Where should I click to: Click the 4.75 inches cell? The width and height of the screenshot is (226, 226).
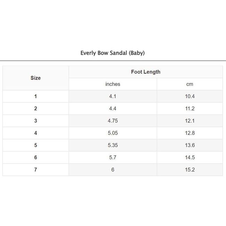click(113, 121)
